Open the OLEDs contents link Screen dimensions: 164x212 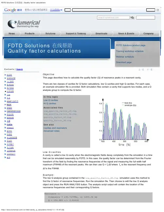tap(9, 124)
